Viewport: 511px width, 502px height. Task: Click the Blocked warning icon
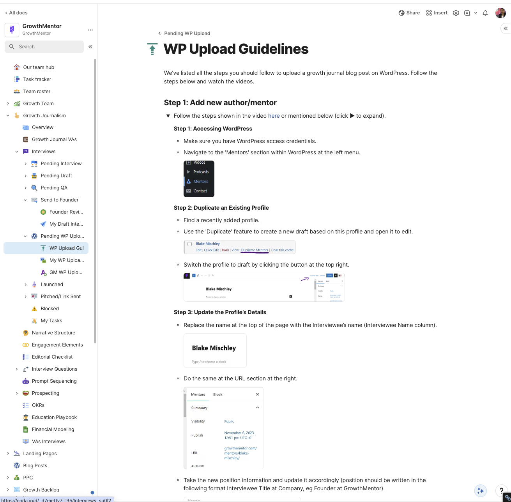(x=34, y=309)
